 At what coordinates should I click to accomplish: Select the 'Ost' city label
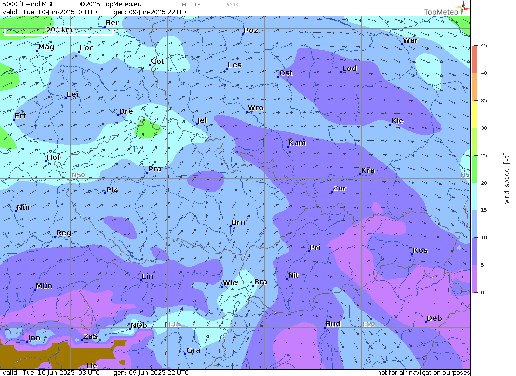click(286, 73)
